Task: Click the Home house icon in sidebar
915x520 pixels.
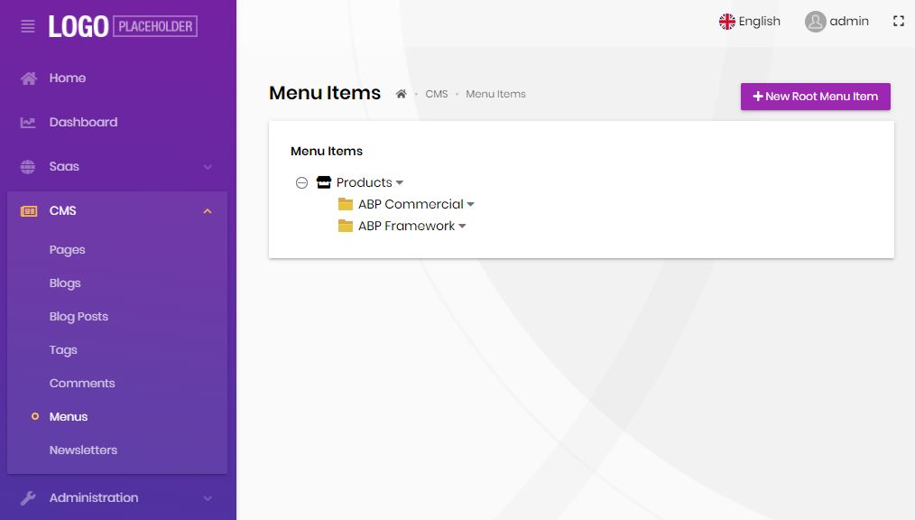Action: point(29,79)
